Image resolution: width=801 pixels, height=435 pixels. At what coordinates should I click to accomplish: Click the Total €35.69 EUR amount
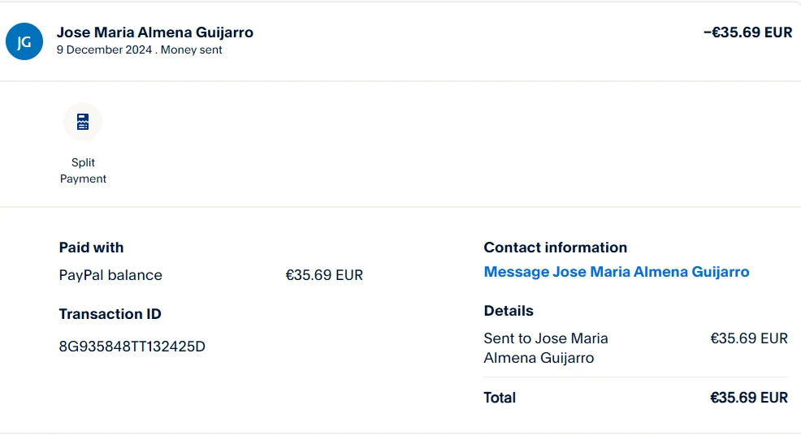tap(748, 398)
